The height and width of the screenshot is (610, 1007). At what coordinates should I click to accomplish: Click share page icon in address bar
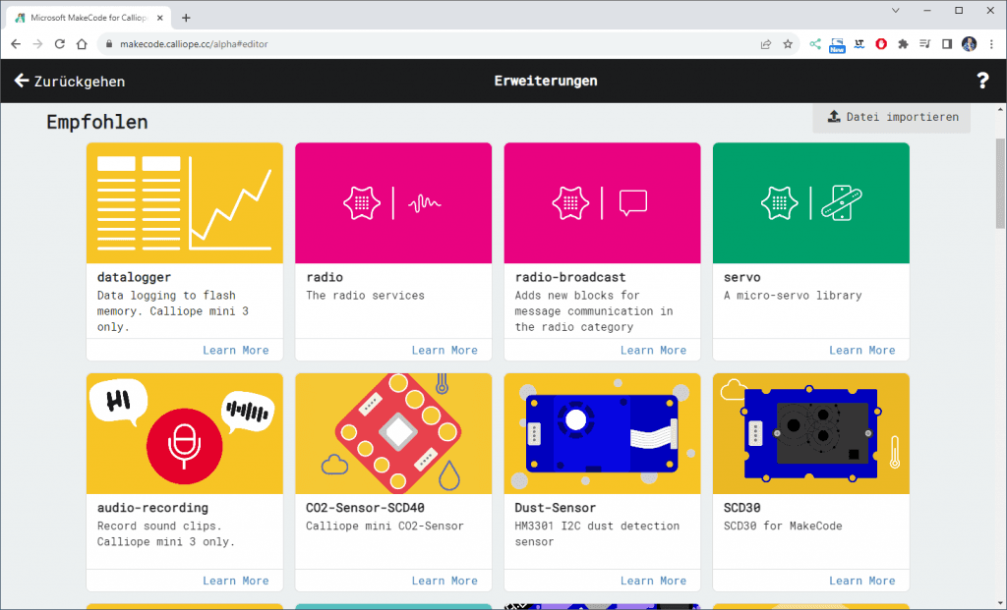[765, 44]
